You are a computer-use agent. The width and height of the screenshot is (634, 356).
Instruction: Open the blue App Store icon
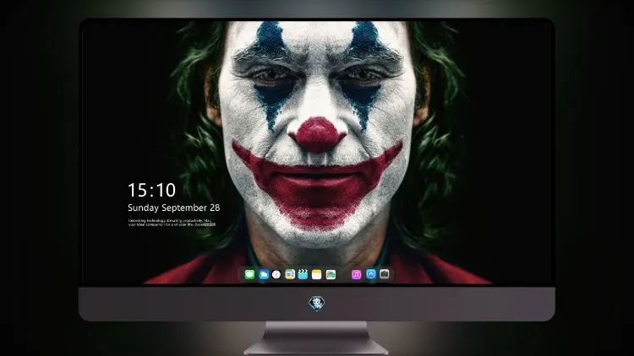click(371, 274)
